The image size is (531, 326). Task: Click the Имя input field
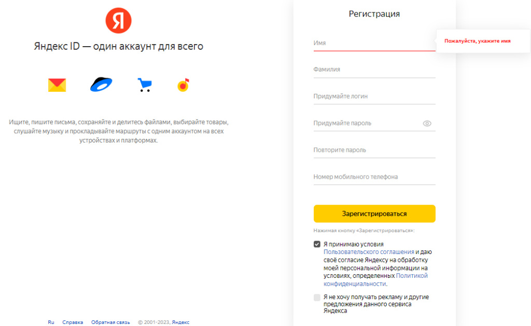click(x=374, y=44)
